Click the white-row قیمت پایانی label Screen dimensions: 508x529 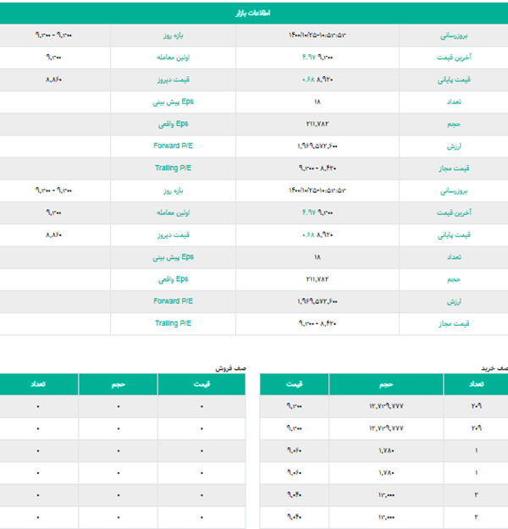[454, 234]
